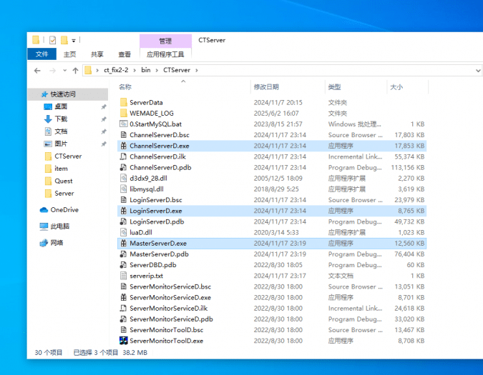Image resolution: width=483 pixels, height=375 pixels.
Task: Click the Properties icon in quick access toolbar
Action: pyautogui.click(x=52, y=40)
